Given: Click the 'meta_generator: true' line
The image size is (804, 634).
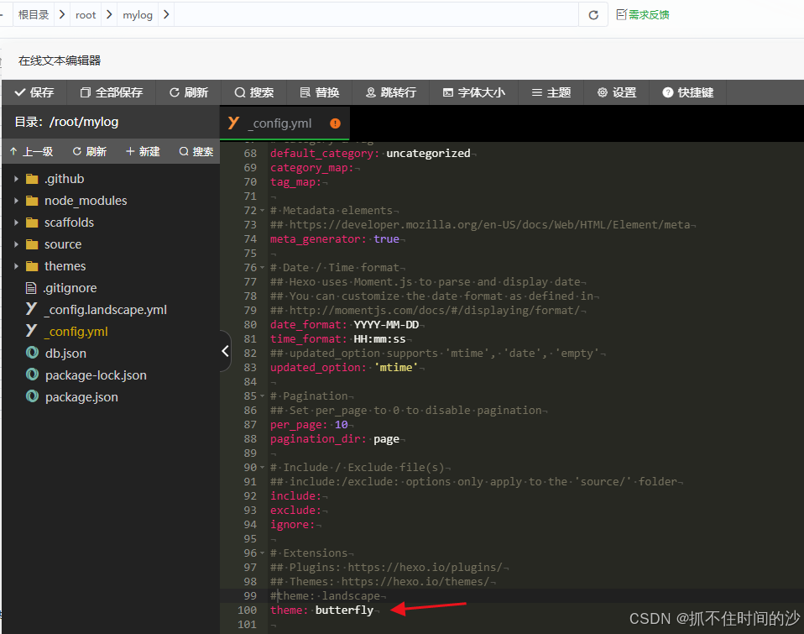Looking at the screenshot, I should pyautogui.click(x=335, y=239).
